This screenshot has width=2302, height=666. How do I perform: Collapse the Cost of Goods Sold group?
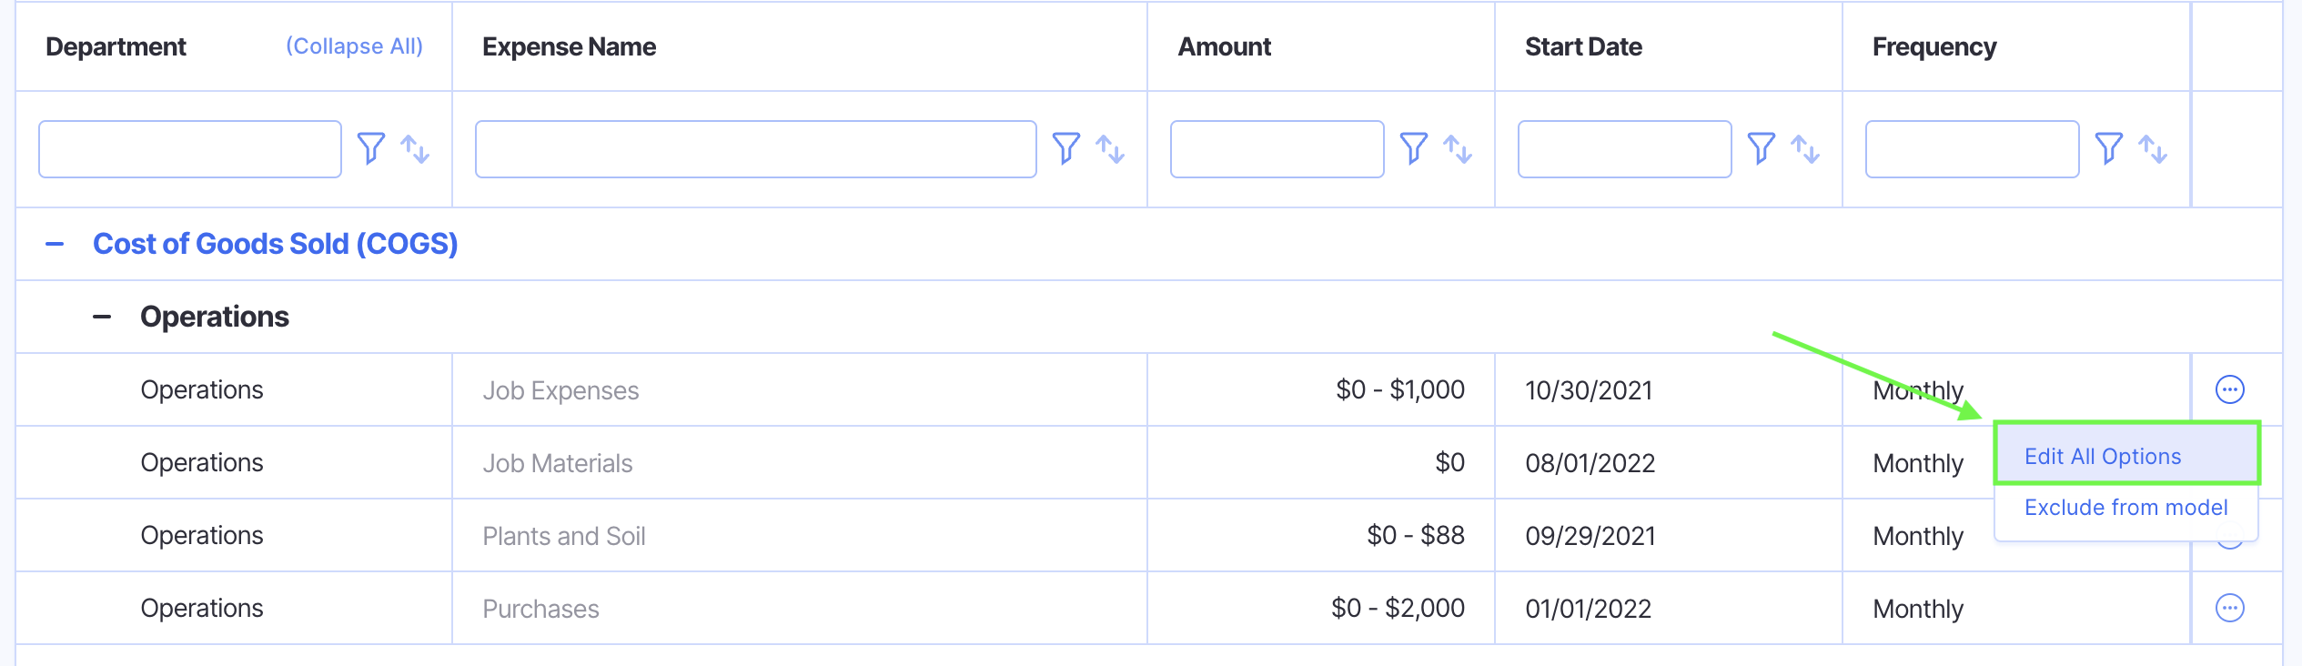pyautogui.click(x=55, y=244)
